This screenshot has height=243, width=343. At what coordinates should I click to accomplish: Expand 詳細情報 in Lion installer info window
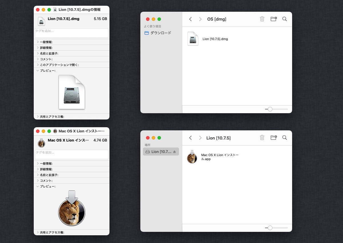tap(38, 169)
